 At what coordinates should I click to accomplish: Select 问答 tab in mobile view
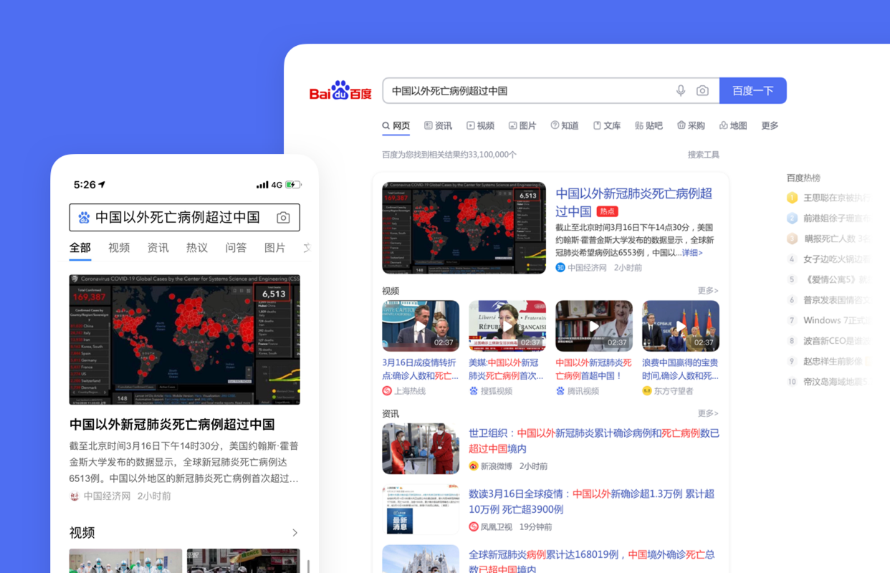tap(236, 248)
